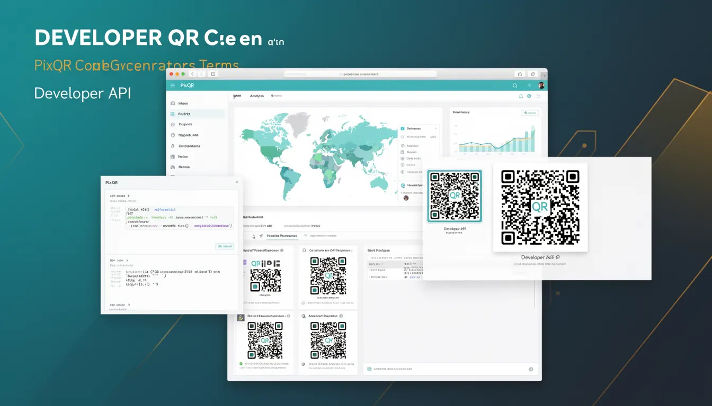
Task: Click the QR code in the fourth QR card
Action: click(x=328, y=340)
